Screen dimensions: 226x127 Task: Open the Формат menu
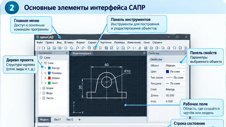point(81,42)
